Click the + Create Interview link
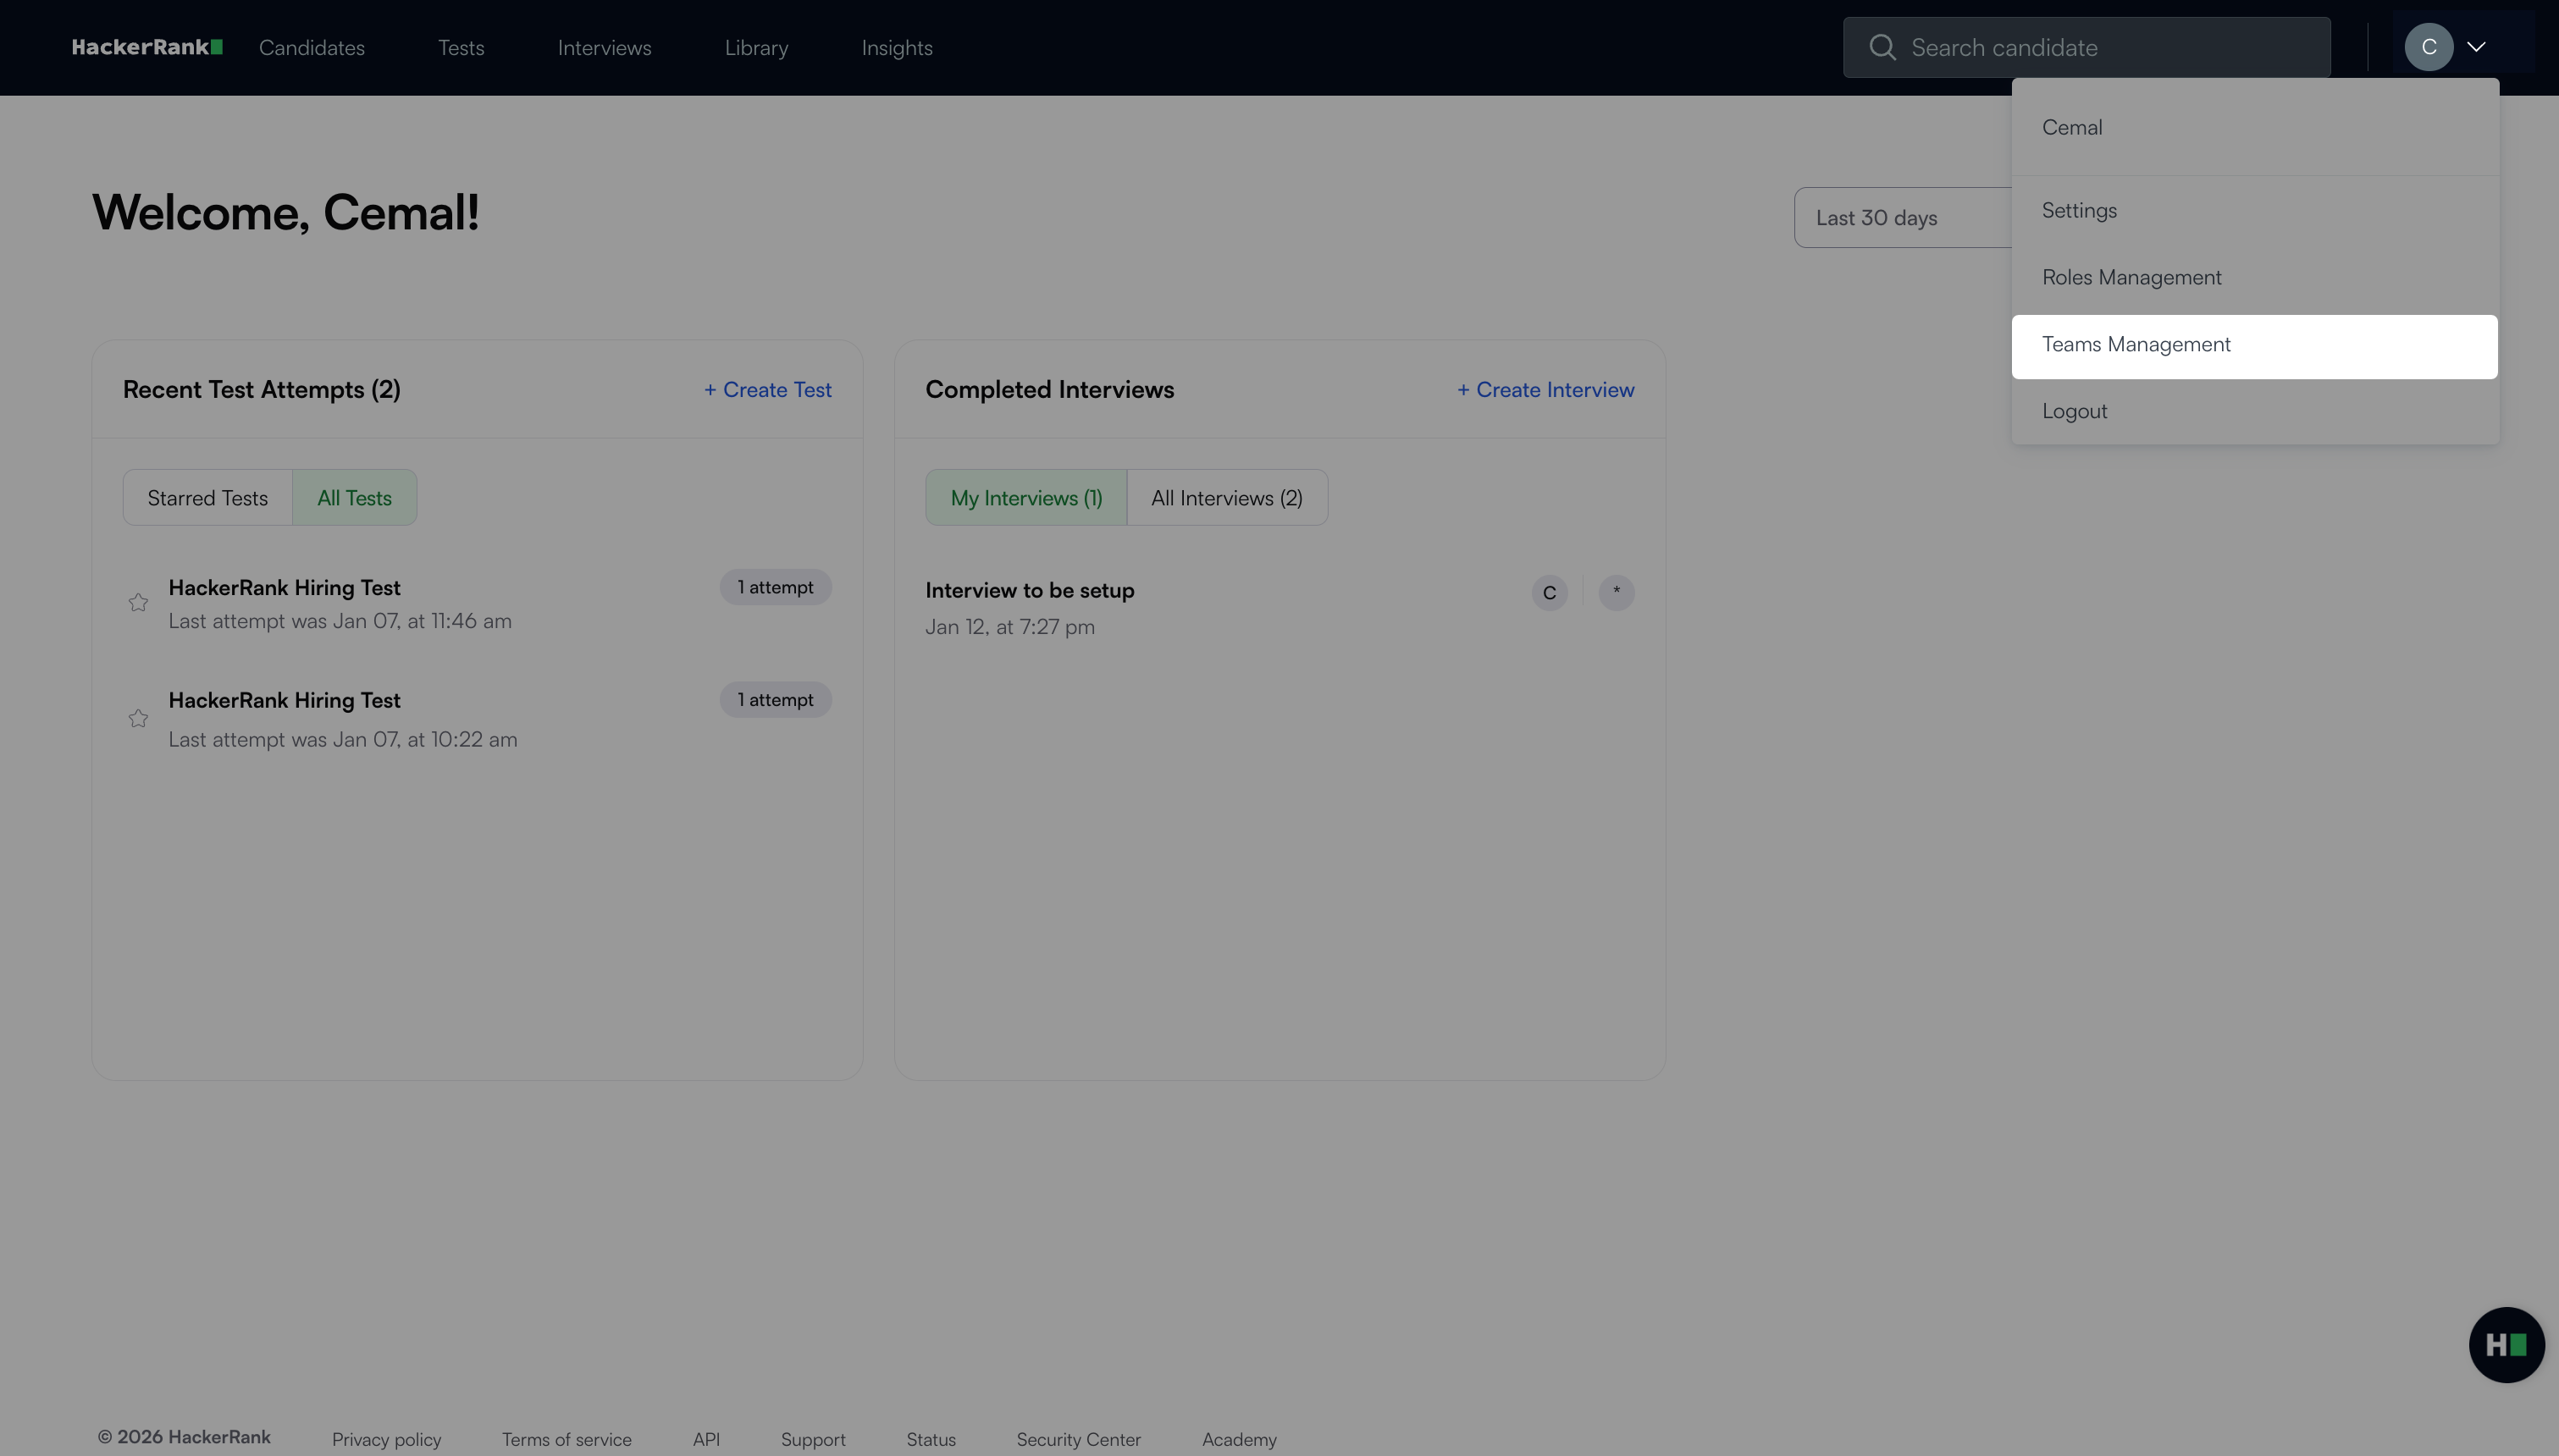Image resolution: width=2559 pixels, height=1456 pixels. tap(1545, 390)
